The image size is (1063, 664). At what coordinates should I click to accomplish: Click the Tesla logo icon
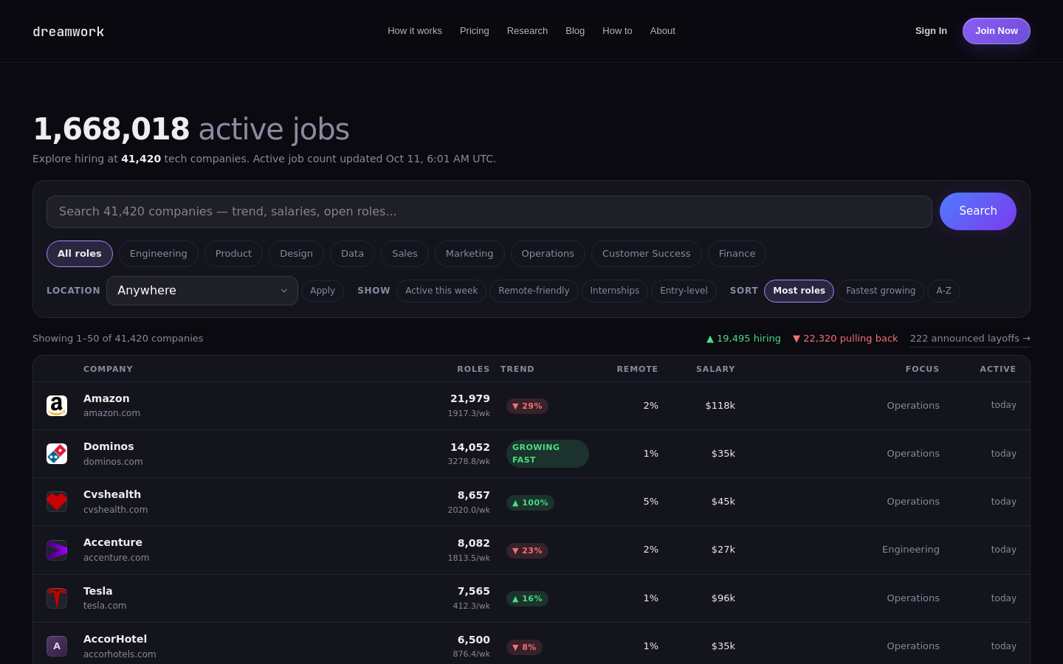click(x=57, y=598)
